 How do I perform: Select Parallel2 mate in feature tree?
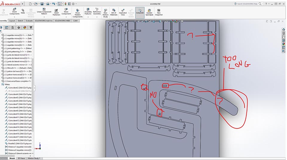pos(18,143)
